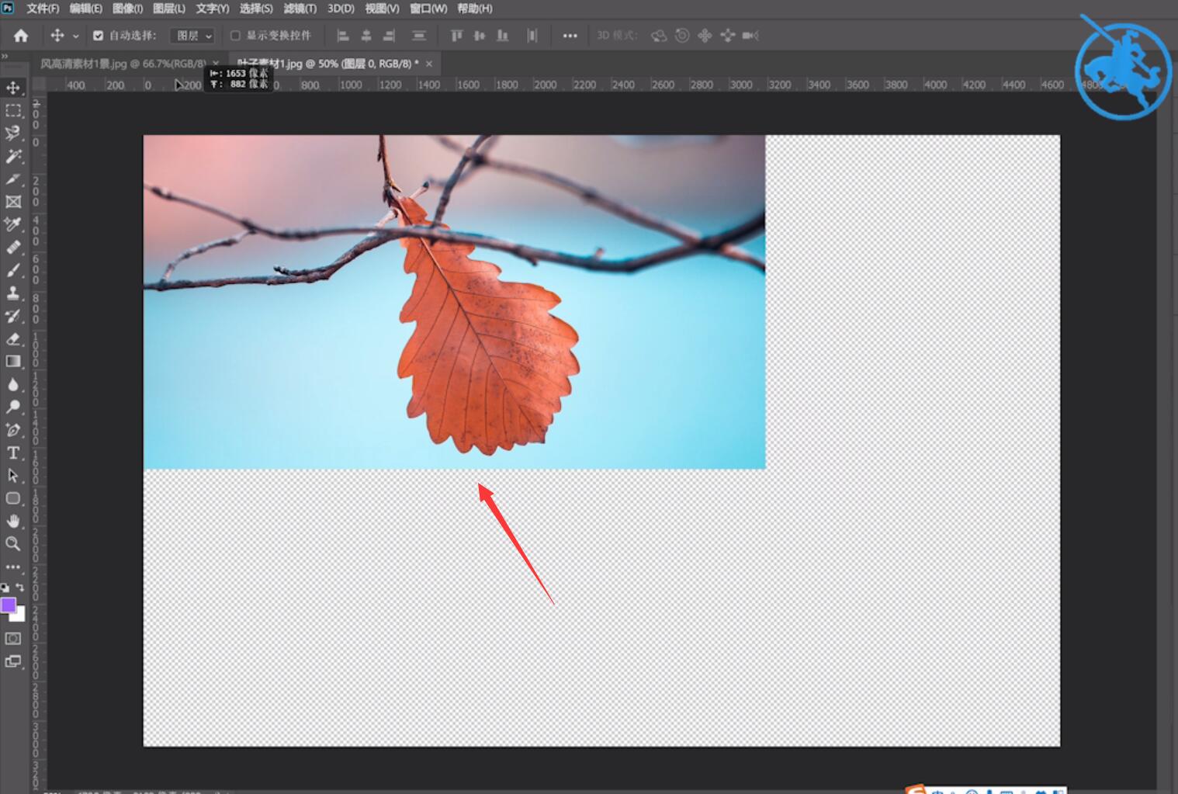Open the 选择(S) menu
The image size is (1178, 794).
pos(256,9)
